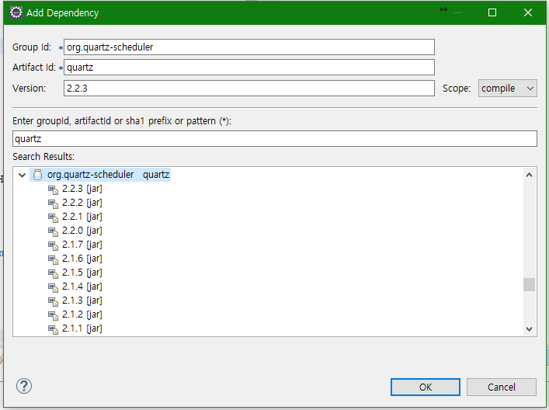Focus the quartz search pattern field
This screenshot has width=549, height=410.
point(275,139)
